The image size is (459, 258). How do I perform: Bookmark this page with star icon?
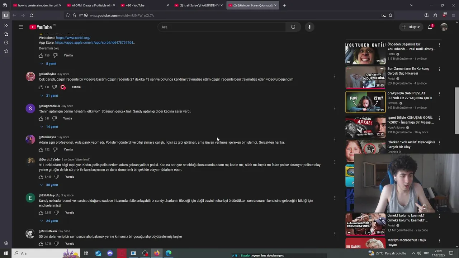click(391, 15)
